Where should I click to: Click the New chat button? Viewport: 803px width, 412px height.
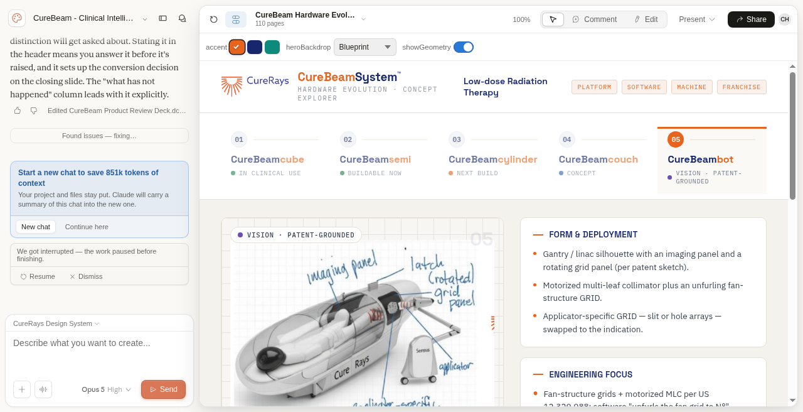click(36, 227)
